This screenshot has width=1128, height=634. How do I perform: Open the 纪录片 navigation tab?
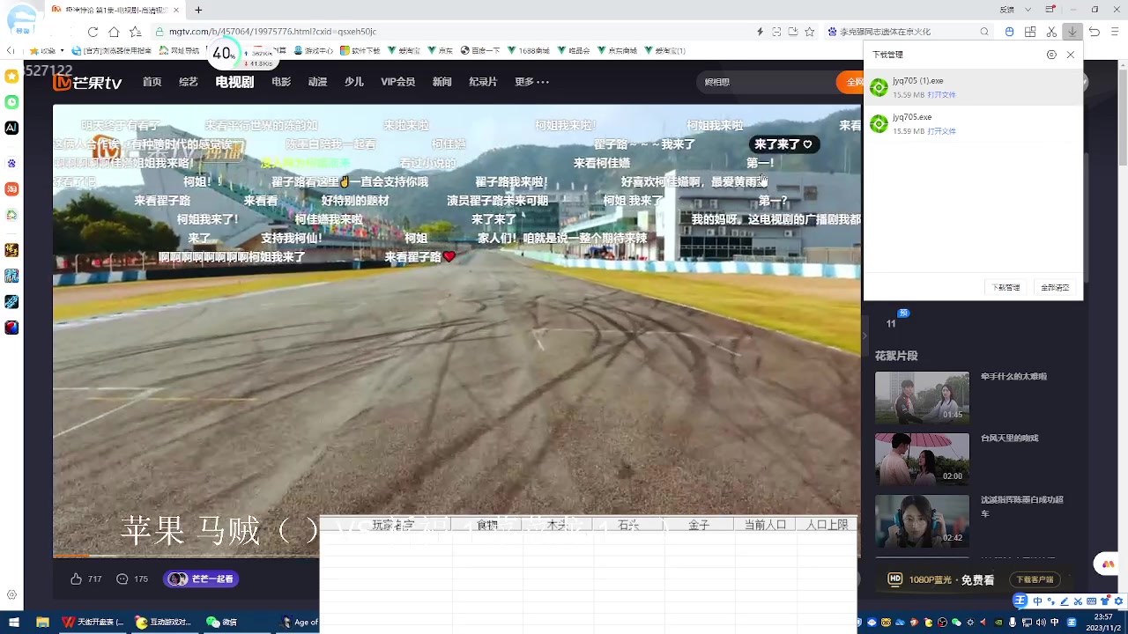tap(483, 82)
